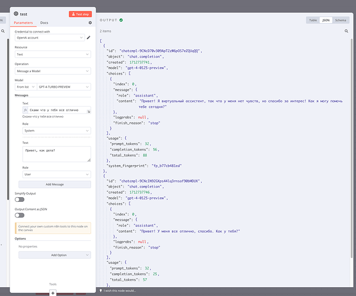Click the OpenAI logo next to test

click(x=16, y=14)
